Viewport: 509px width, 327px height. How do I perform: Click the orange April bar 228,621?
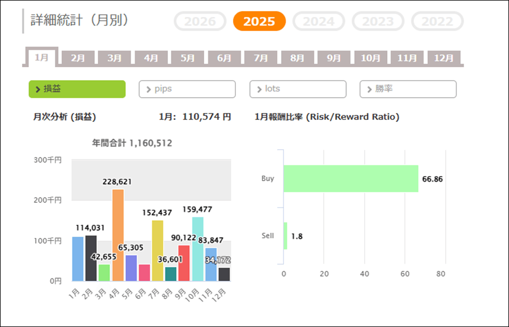pos(118,235)
